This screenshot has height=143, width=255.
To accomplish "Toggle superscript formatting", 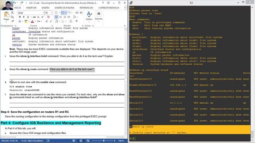I will (x=43, y=17).
